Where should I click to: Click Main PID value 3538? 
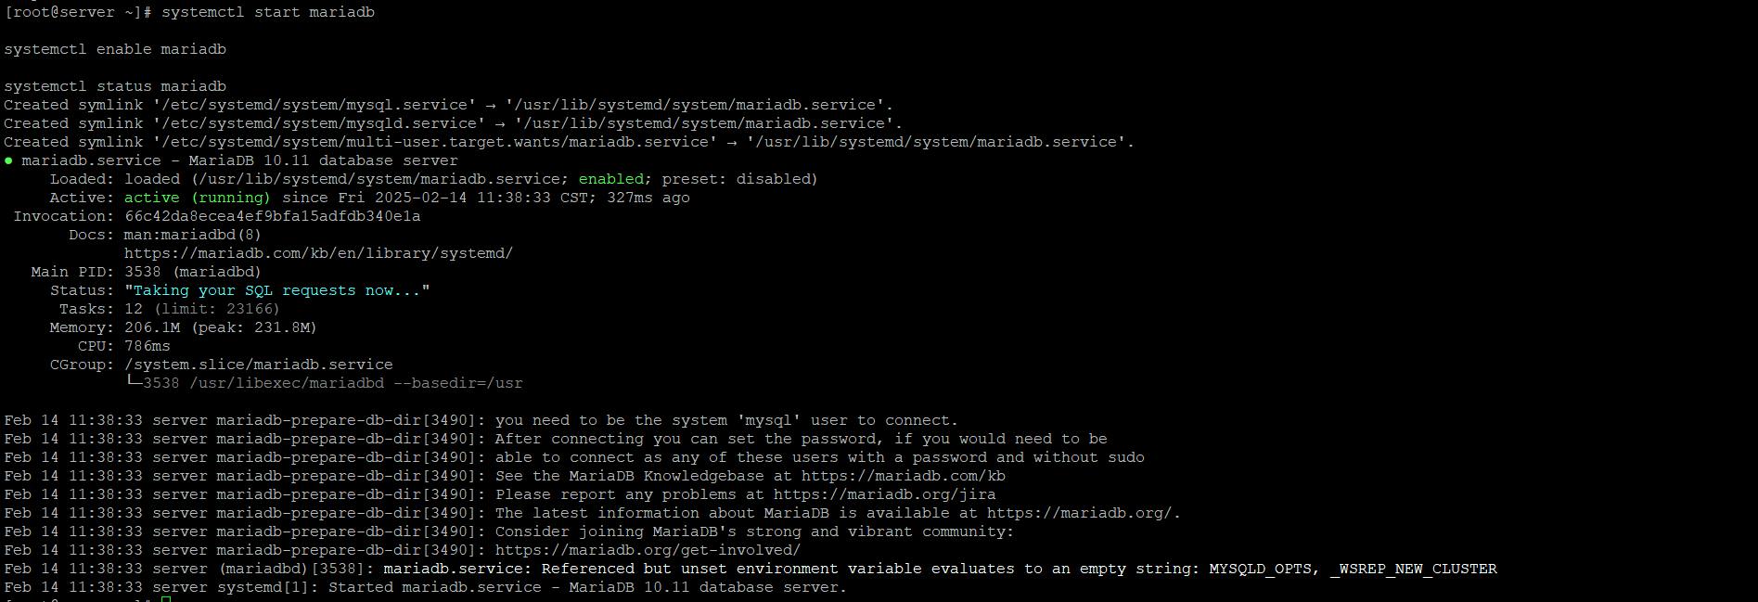142,272
